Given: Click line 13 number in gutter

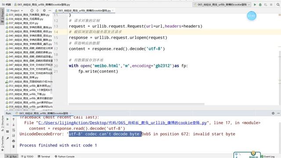Looking at the screenshot, I should (56, 26).
